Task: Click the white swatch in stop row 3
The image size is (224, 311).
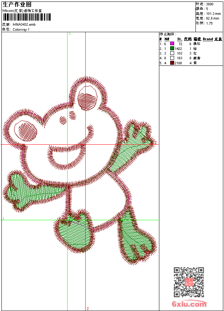Action: [x=172, y=53]
